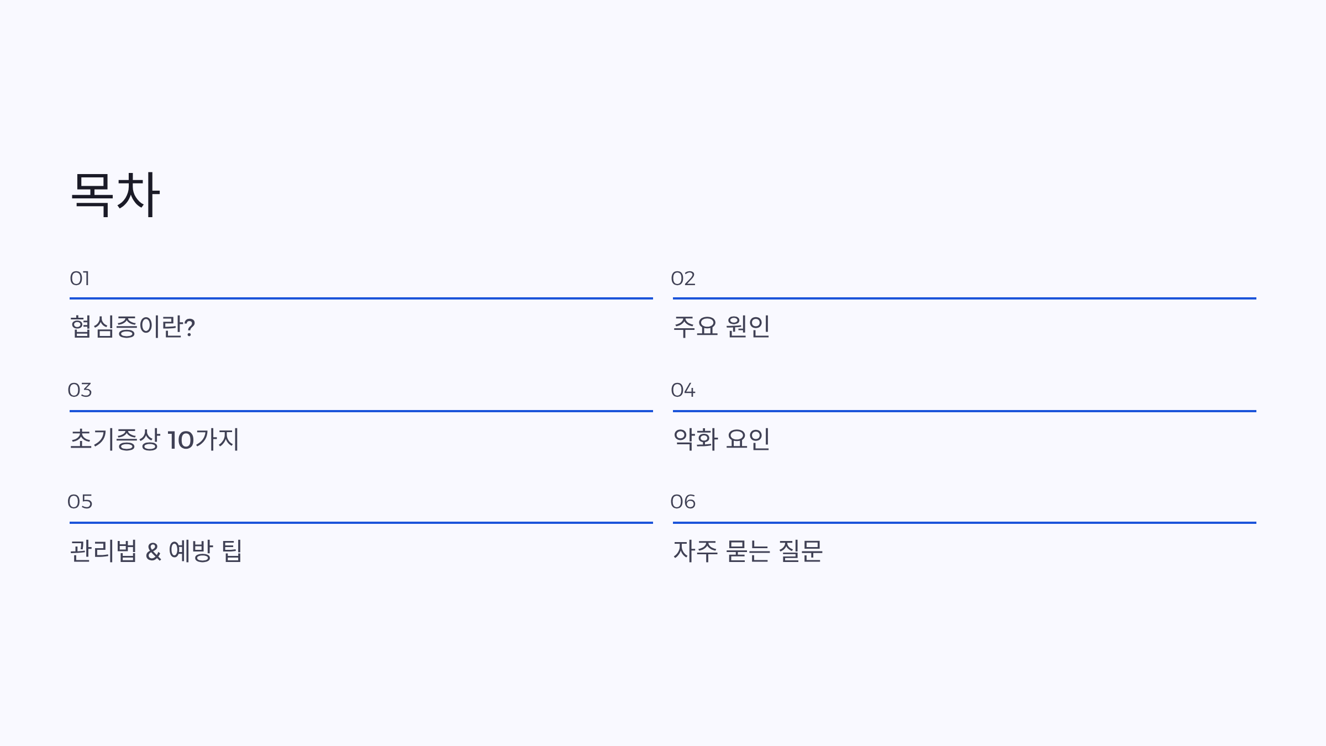Select the 초기증상 10가지 entry
Screen dimensions: 1326x746
tap(155, 439)
